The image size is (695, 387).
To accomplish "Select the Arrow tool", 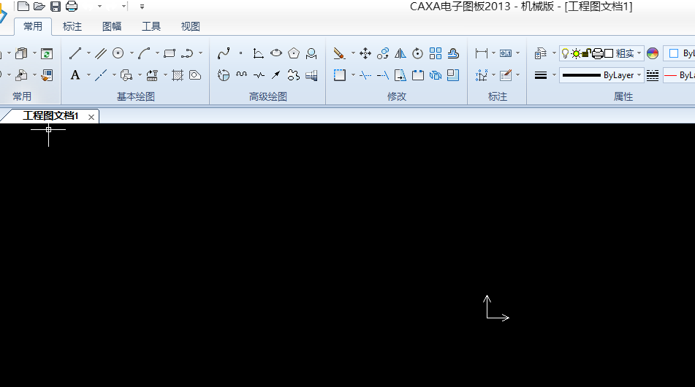I will (276, 75).
